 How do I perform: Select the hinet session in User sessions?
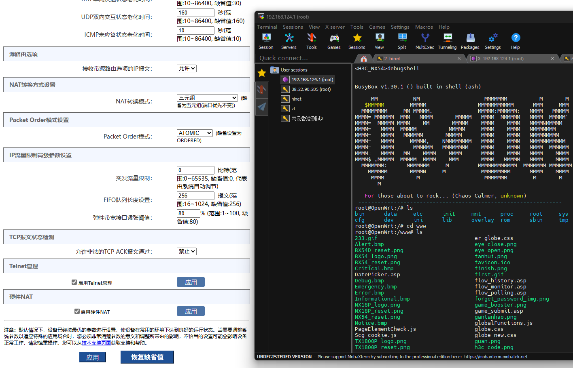click(296, 99)
